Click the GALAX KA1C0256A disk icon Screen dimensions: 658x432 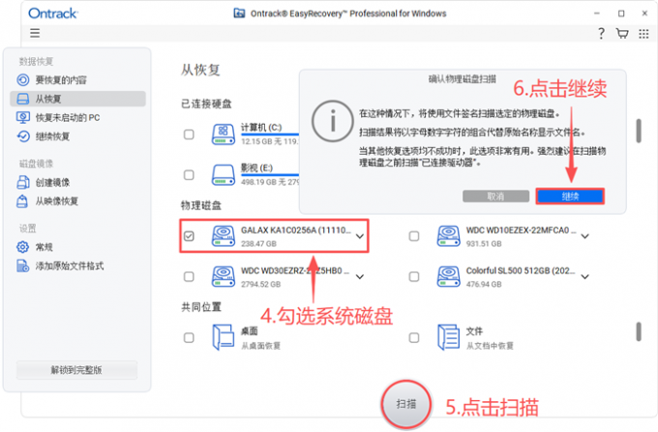click(x=224, y=236)
